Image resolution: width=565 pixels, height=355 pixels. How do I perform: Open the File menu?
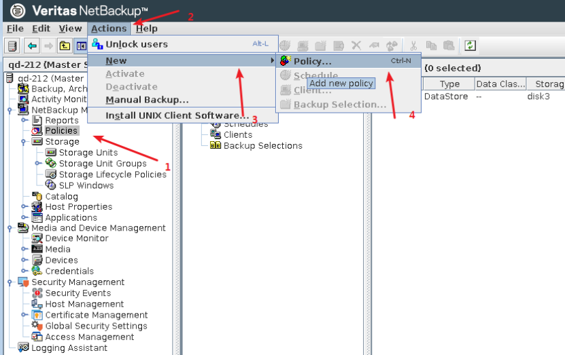(15, 29)
